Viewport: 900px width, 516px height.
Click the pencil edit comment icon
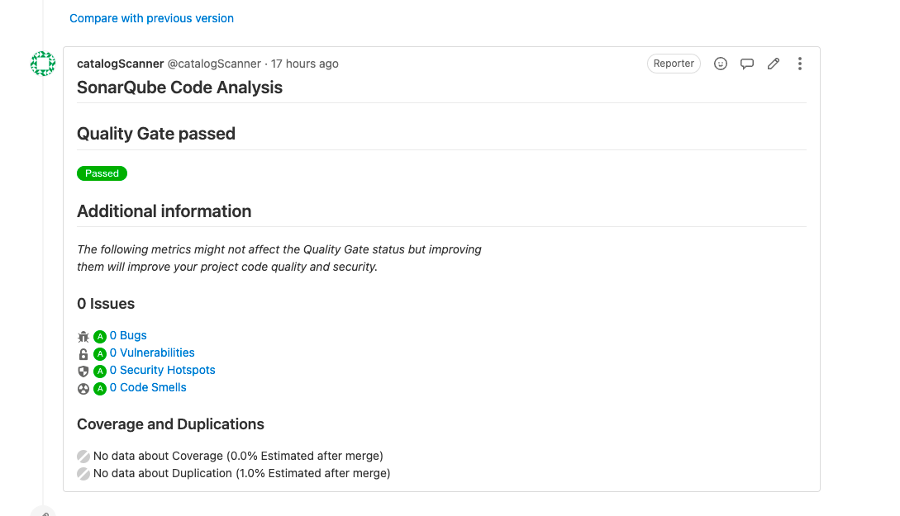tap(774, 64)
